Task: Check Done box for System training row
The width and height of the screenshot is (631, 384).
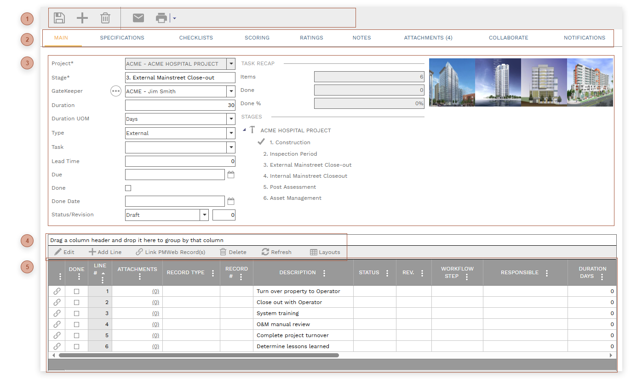Action: click(77, 313)
